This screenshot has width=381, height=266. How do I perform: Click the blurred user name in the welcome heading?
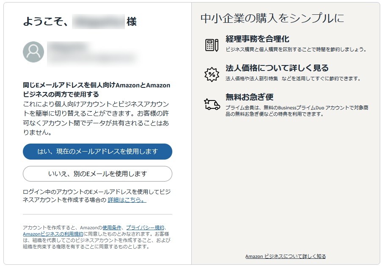pyautogui.click(x=98, y=22)
